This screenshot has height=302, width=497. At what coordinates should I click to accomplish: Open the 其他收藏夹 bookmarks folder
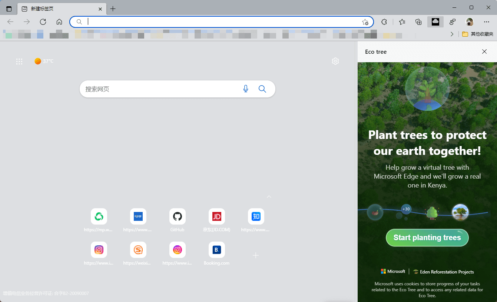478,34
